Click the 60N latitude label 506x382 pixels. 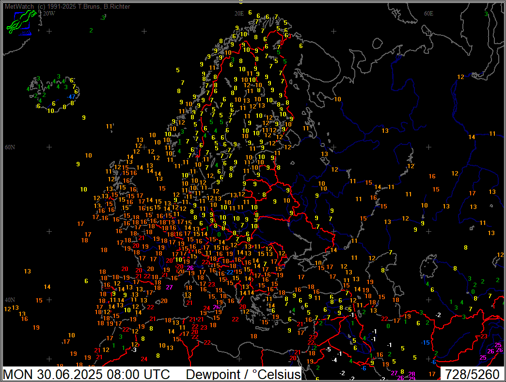(x=10, y=147)
